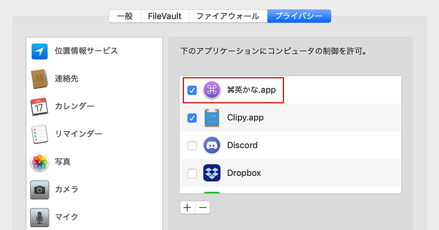Click the Clipy clipboard app icon
Viewport: 439px width, 230px height.
click(x=212, y=118)
